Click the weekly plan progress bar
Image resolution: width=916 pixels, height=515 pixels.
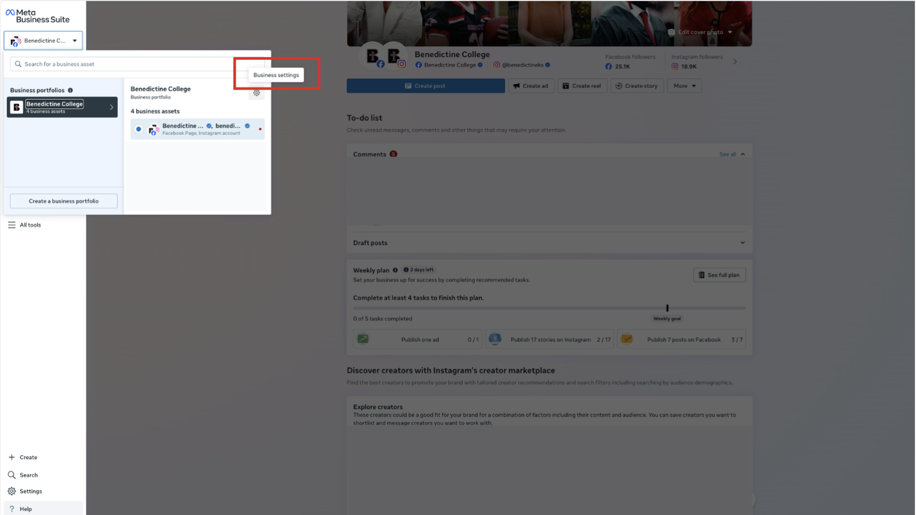click(549, 308)
